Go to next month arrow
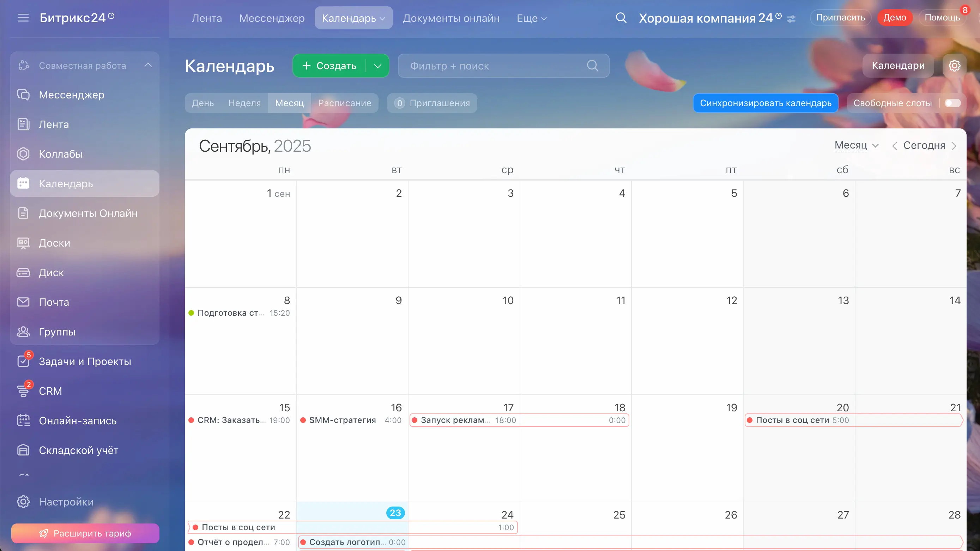This screenshot has width=980, height=551. pyautogui.click(x=954, y=146)
